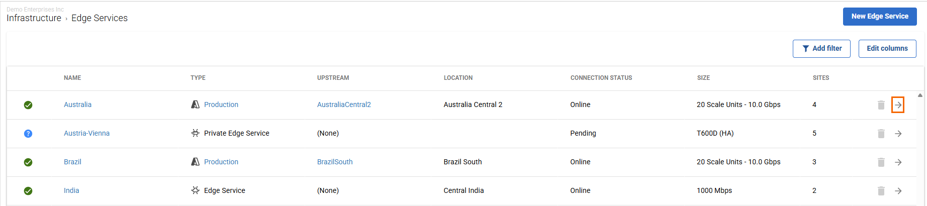Open Brazil details with arrow icon
Screen dimensions: 927x206
(898, 162)
